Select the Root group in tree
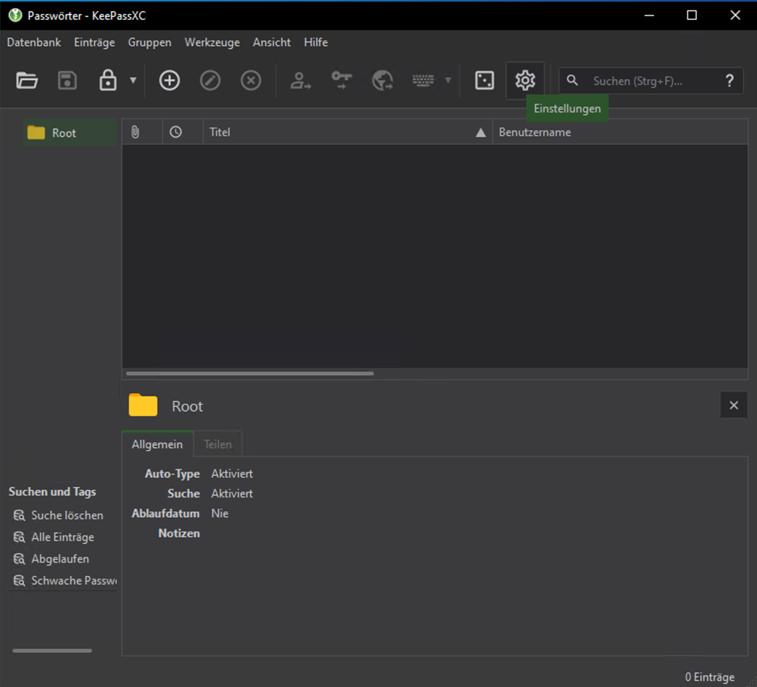 (x=70, y=133)
